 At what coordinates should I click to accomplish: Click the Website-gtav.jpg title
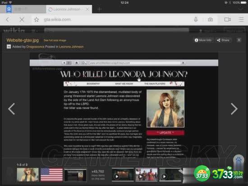pos(23,40)
